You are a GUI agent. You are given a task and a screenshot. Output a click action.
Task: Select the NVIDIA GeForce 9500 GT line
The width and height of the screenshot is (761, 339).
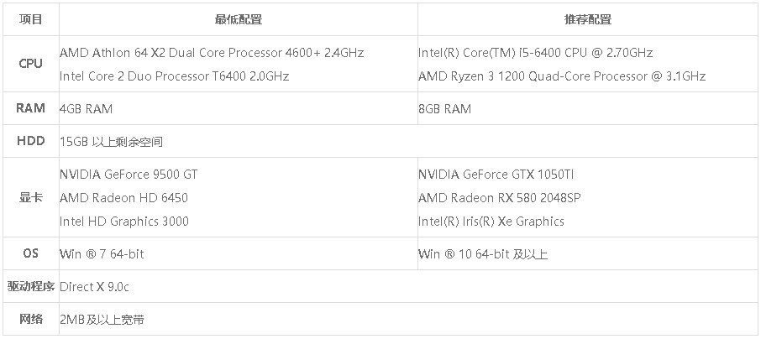pos(129,175)
